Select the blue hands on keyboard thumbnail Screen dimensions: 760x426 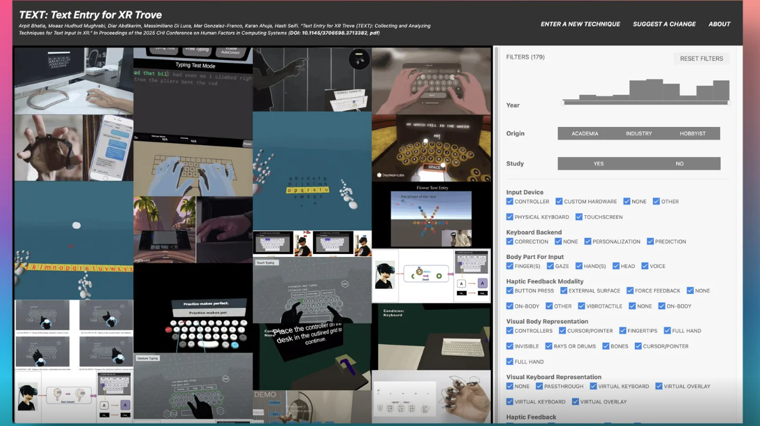[x=193, y=164]
